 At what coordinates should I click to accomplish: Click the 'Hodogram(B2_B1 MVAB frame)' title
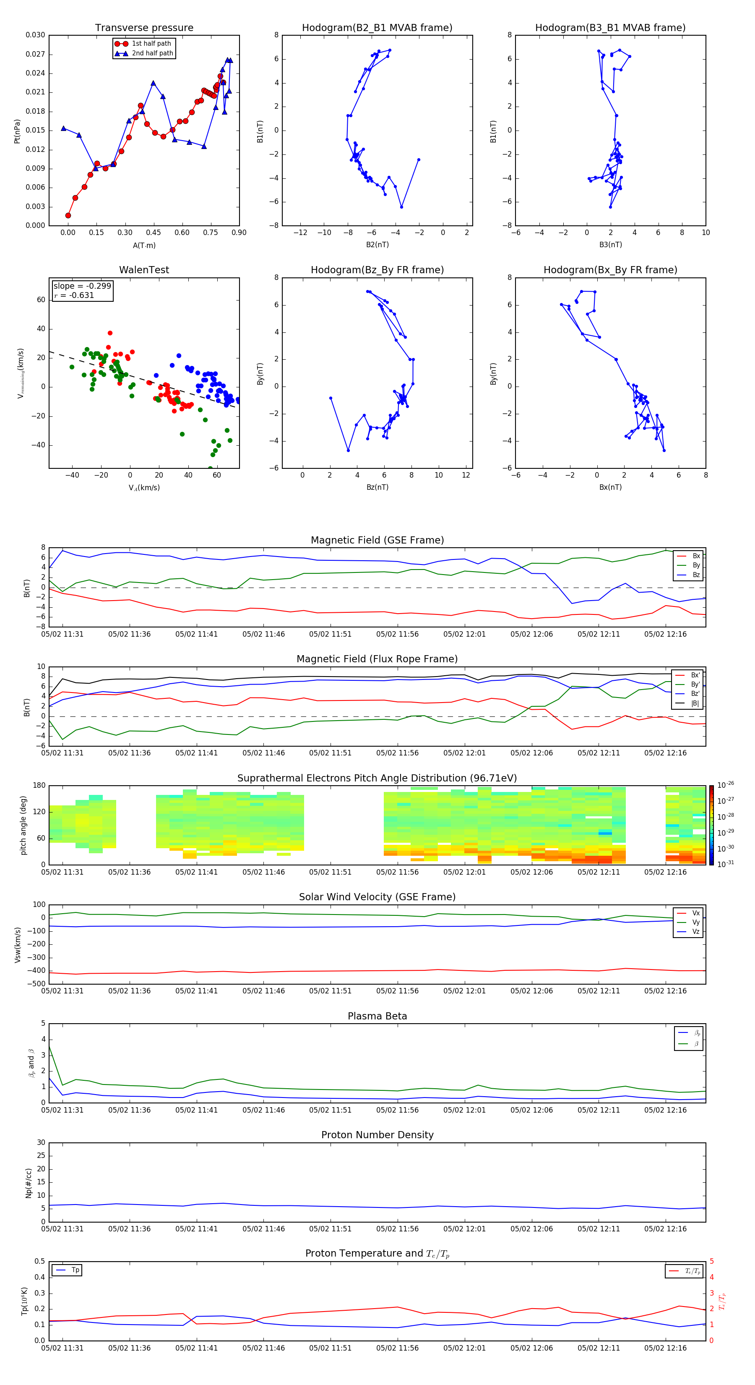(377, 27)
